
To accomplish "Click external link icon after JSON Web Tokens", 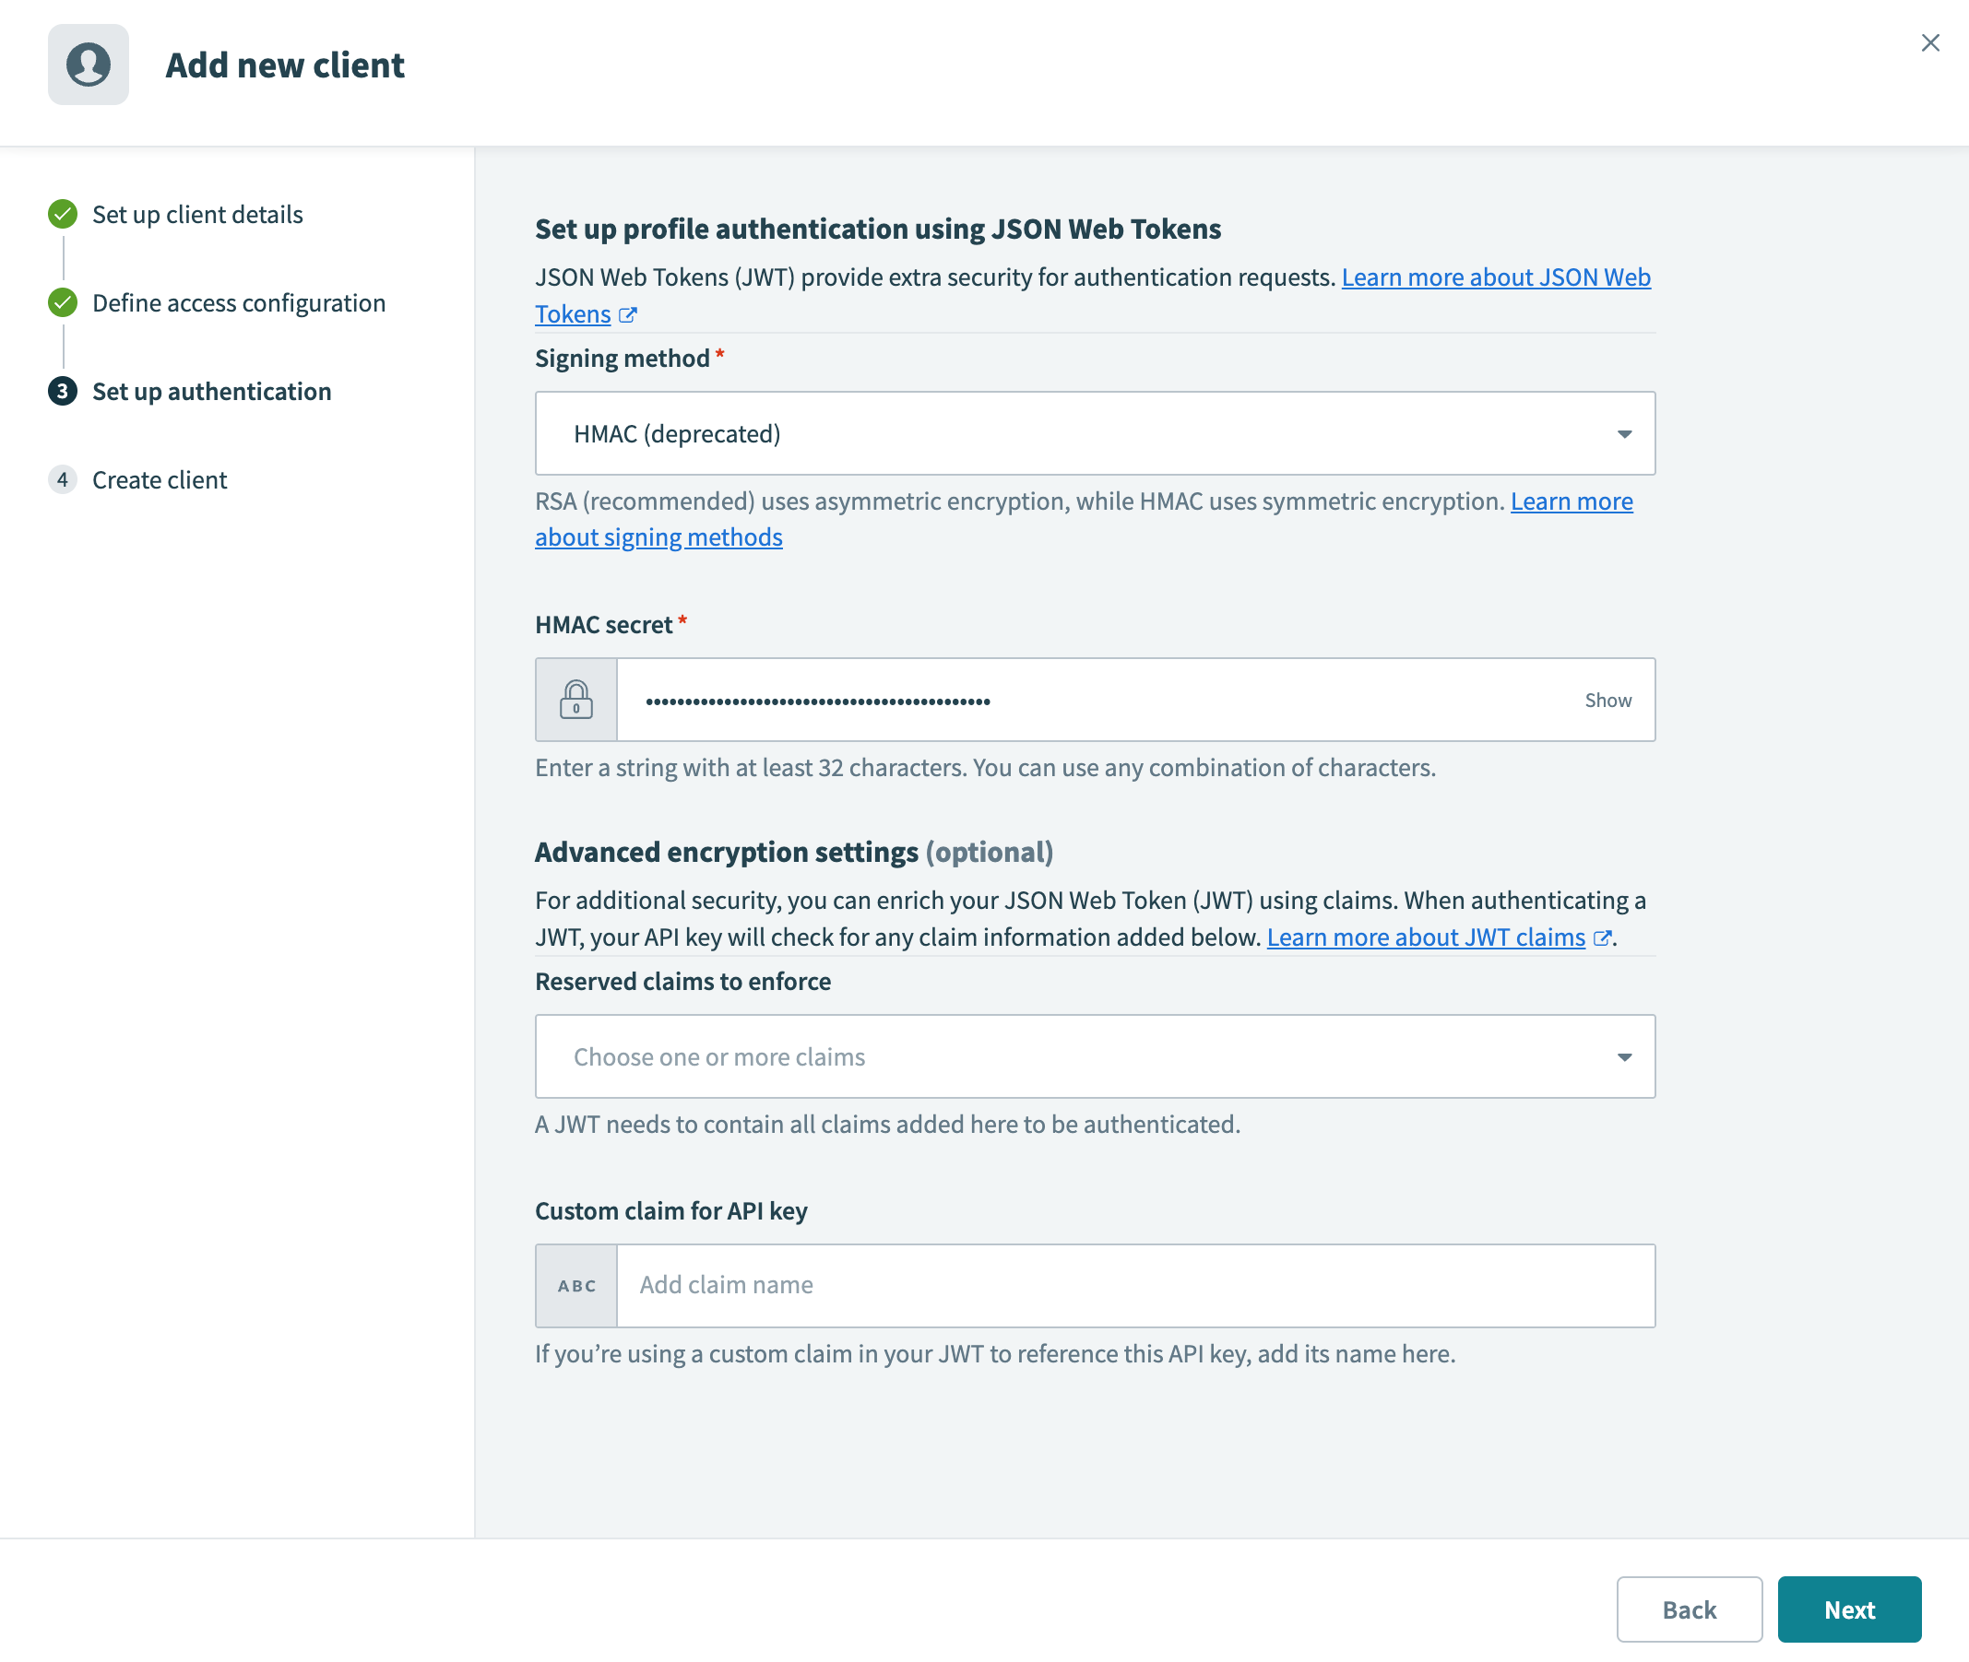I will coord(628,315).
